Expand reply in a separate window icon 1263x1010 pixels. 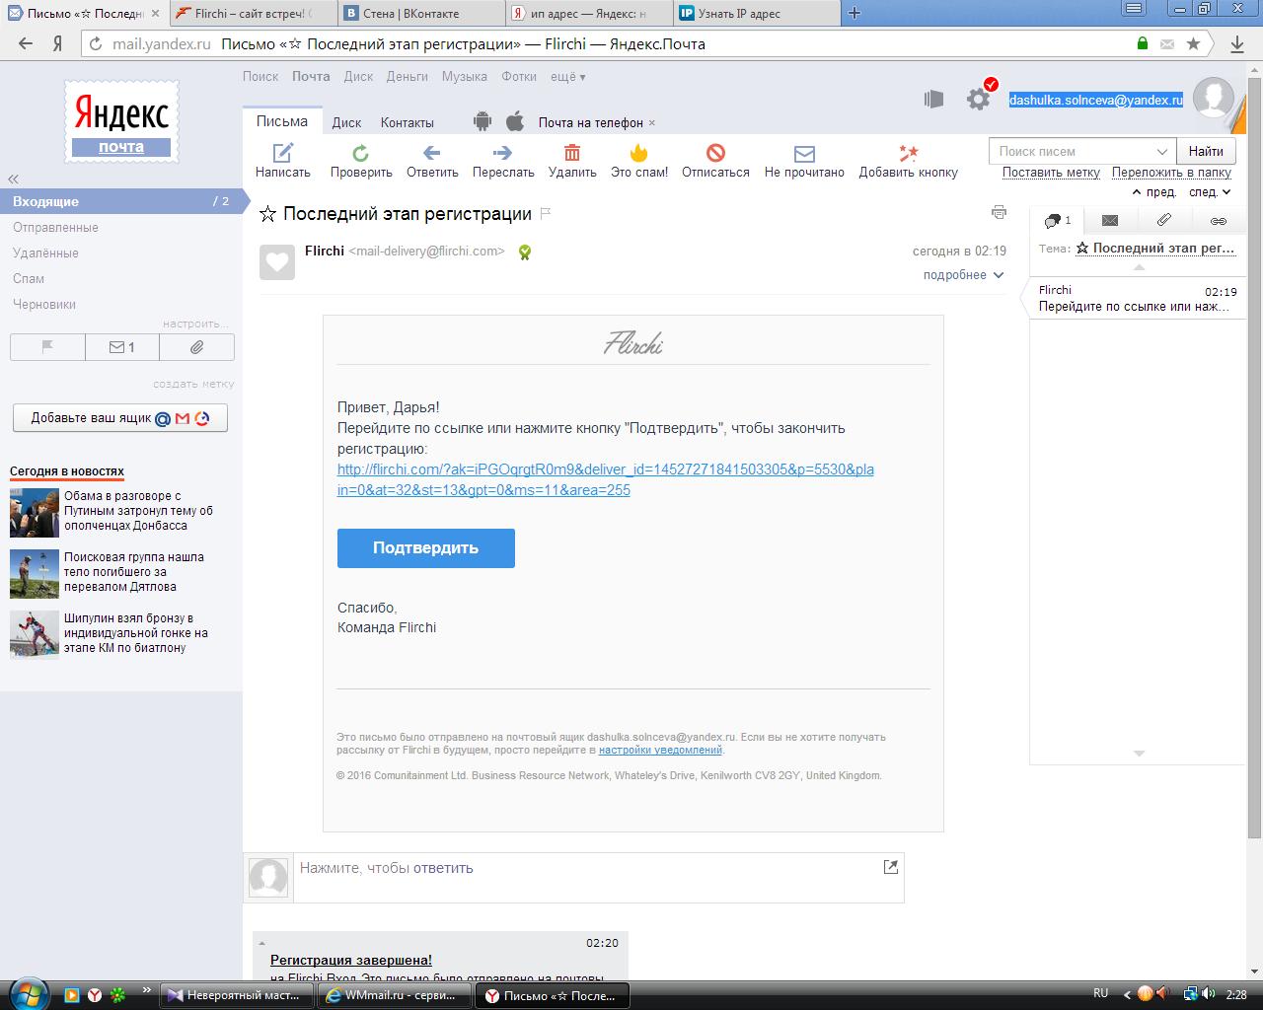[890, 867]
